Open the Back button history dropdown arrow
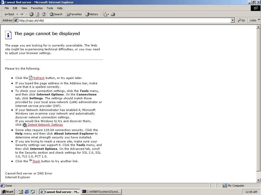 tap(17, 14)
